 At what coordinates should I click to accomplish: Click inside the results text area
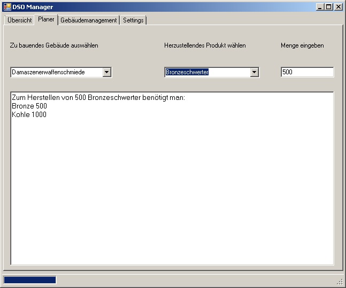[172, 187]
